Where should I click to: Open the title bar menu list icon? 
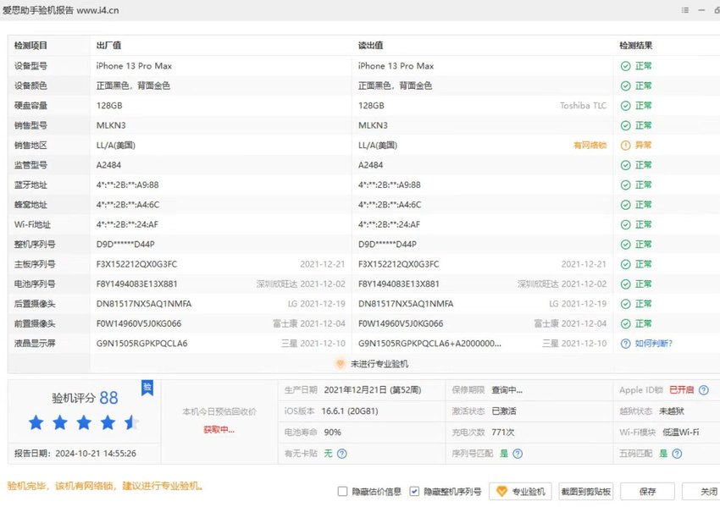(x=685, y=10)
